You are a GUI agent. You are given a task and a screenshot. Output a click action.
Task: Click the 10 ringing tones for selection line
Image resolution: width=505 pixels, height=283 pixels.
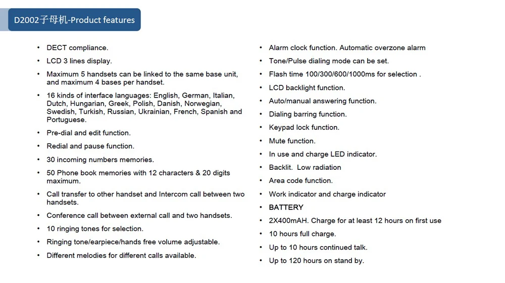point(95,228)
